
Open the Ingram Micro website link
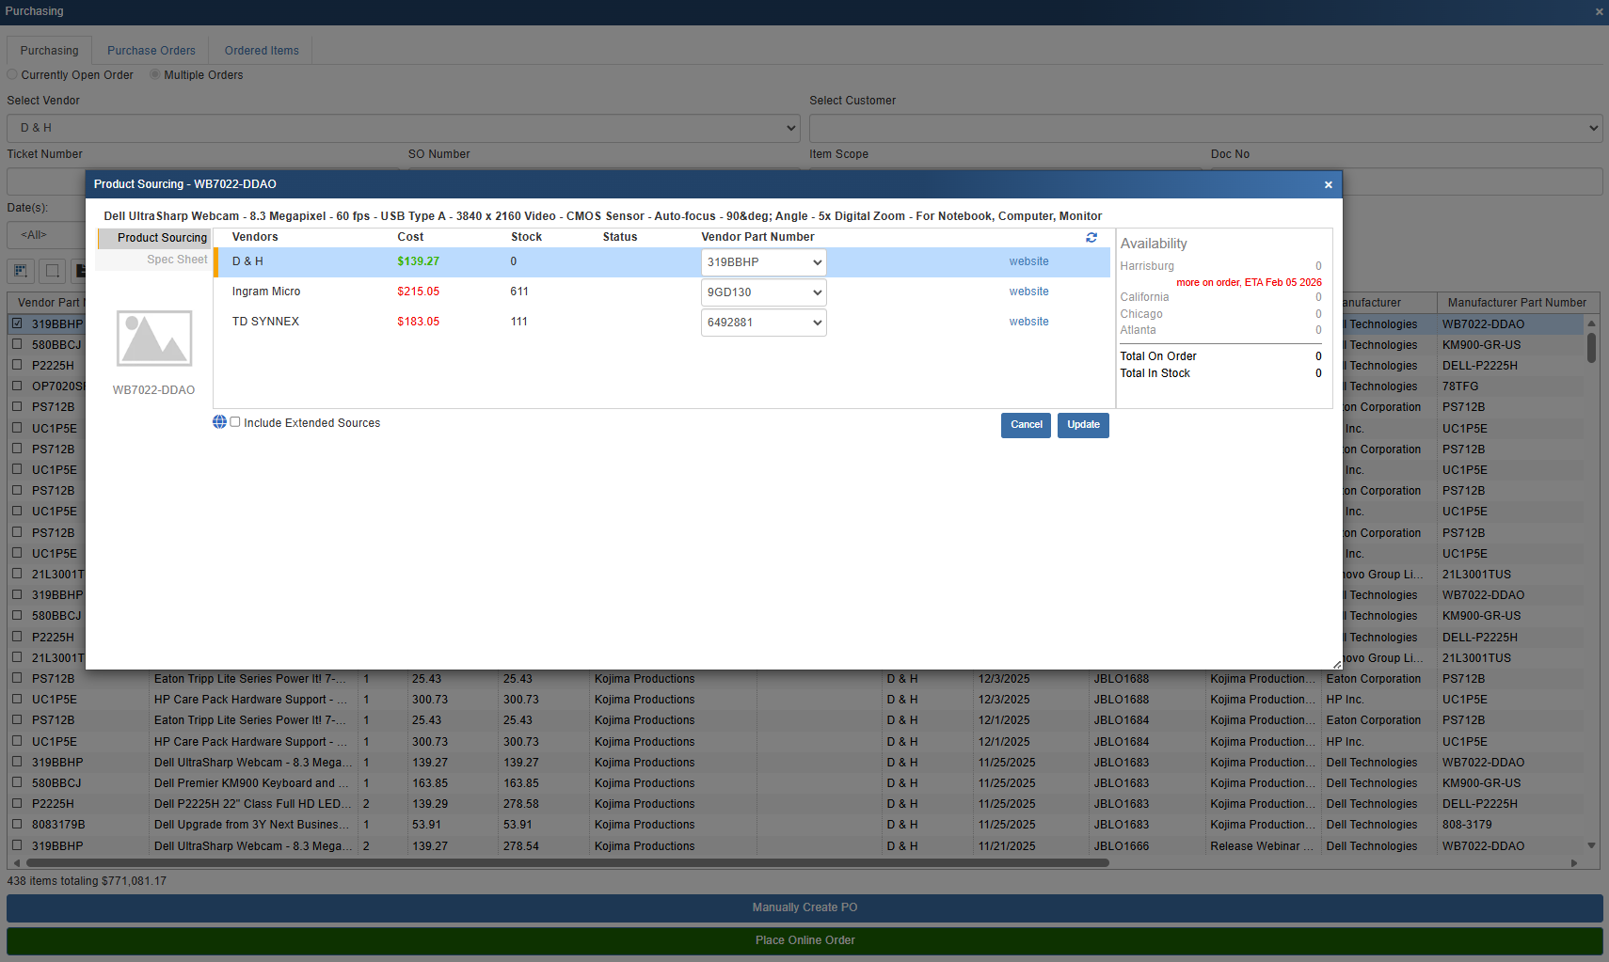[1028, 292]
